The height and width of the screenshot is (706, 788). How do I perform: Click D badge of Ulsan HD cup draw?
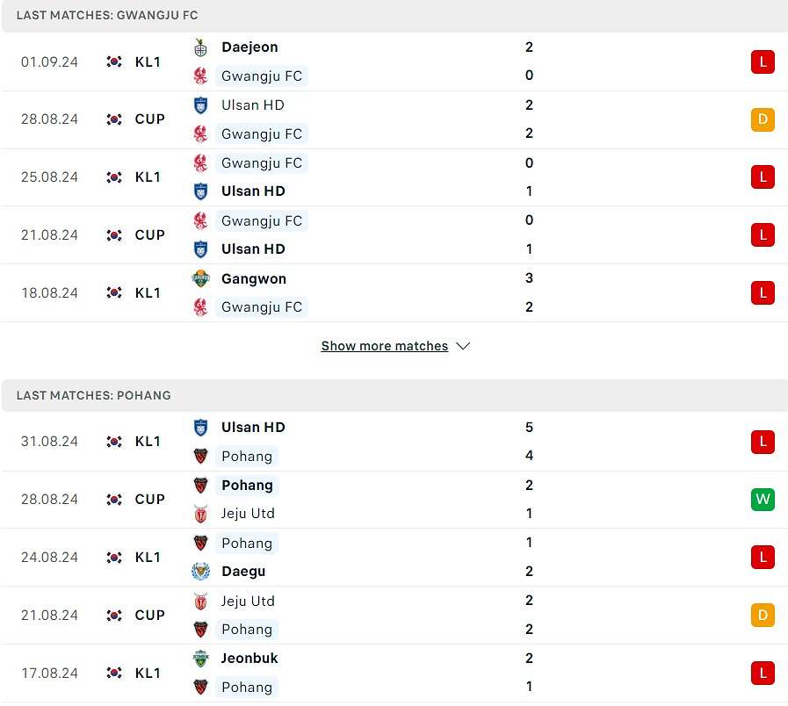763,119
